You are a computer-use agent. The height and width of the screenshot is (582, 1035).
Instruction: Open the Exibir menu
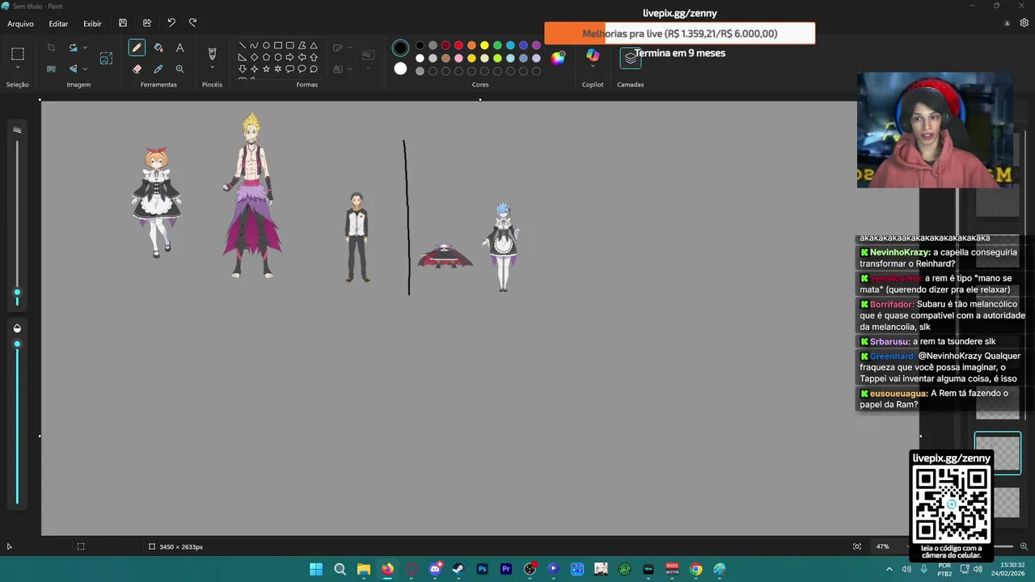coord(92,24)
